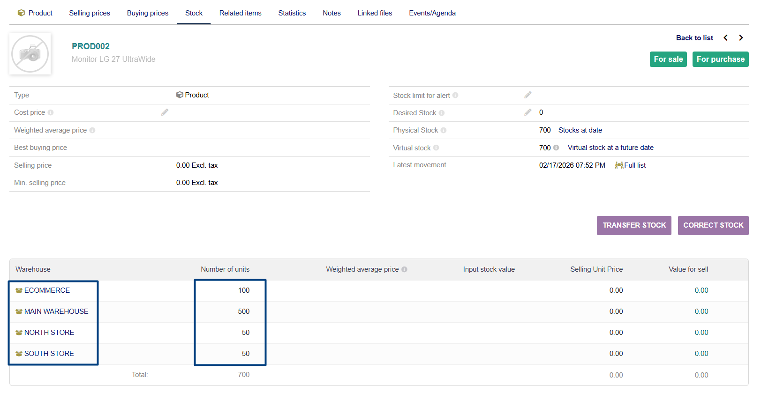The image size is (761, 400).
Task: Follow the Stocks at date link
Action: click(x=580, y=130)
